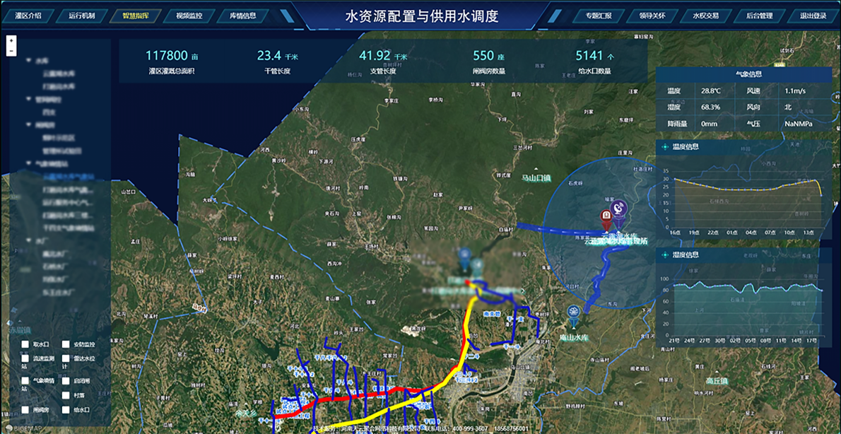This screenshot has height=434, width=841.
Task: Open the 后台管理 page
Action: (x=759, y=16)
